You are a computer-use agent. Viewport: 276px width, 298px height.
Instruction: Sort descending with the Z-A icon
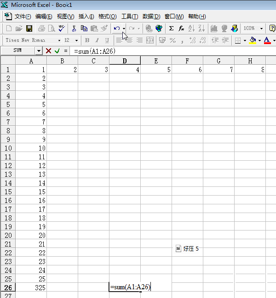(x=201, y=28)
